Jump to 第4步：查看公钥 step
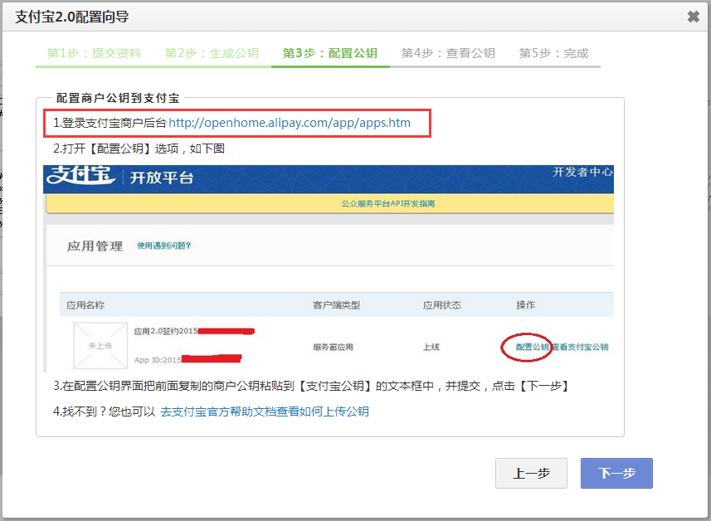The image size is (711, 521). 448,53
